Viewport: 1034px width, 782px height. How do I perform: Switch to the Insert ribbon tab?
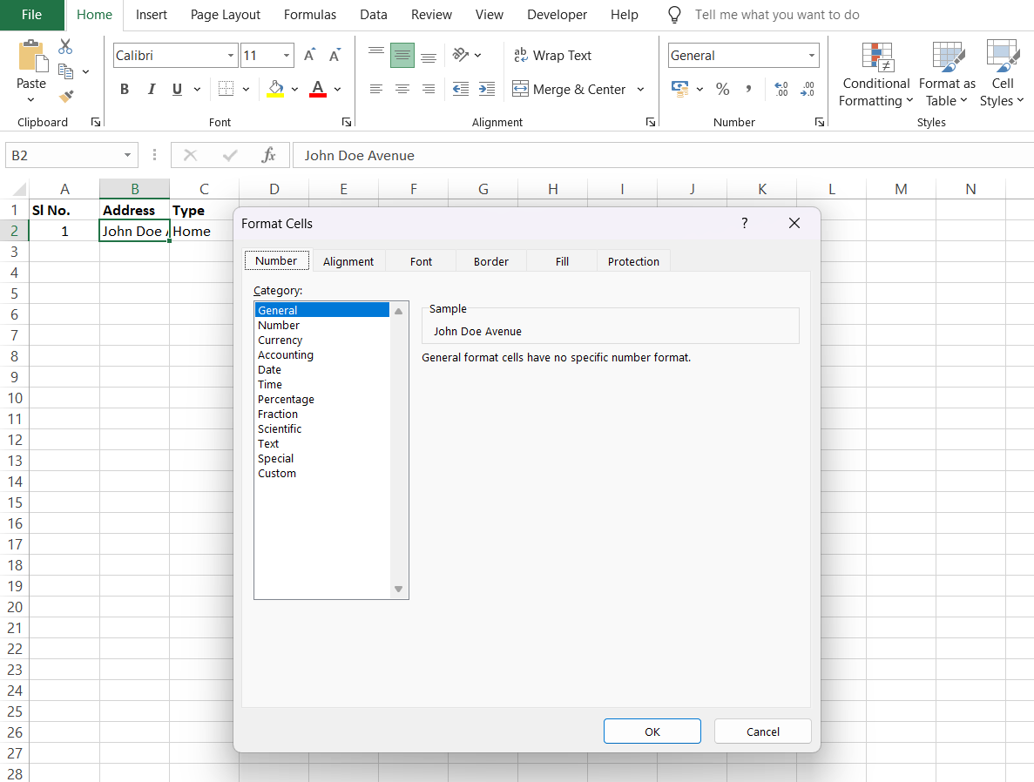tap(151, 15)
